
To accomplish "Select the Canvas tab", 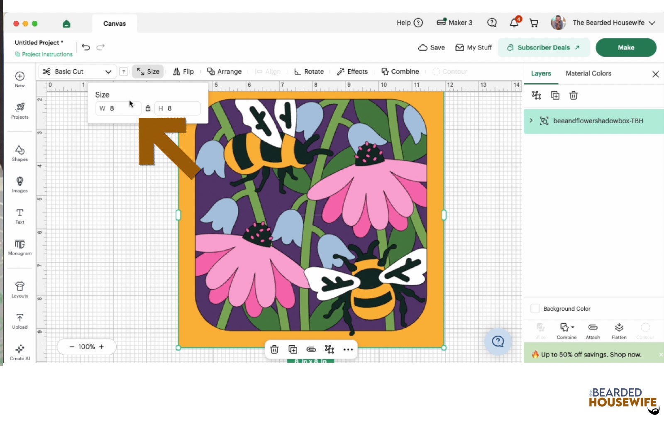I will [x=115, y=24].
